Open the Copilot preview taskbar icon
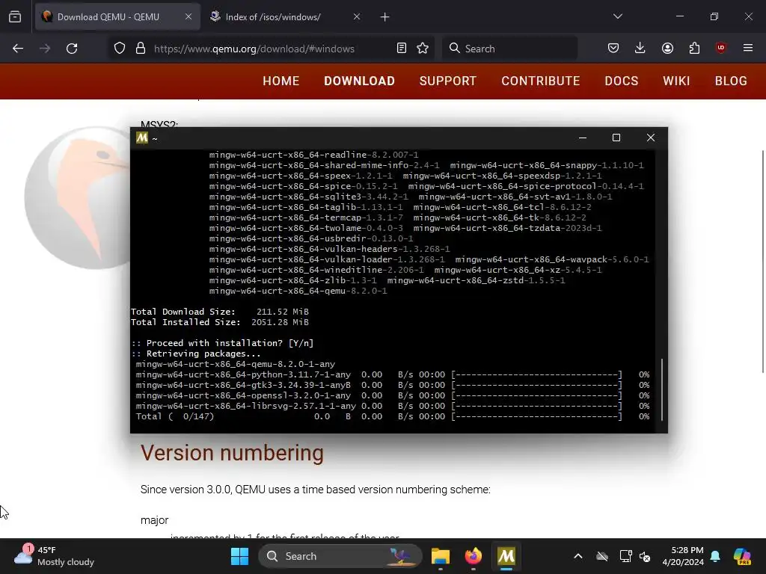Screen dimensions: 766x574 742,556
